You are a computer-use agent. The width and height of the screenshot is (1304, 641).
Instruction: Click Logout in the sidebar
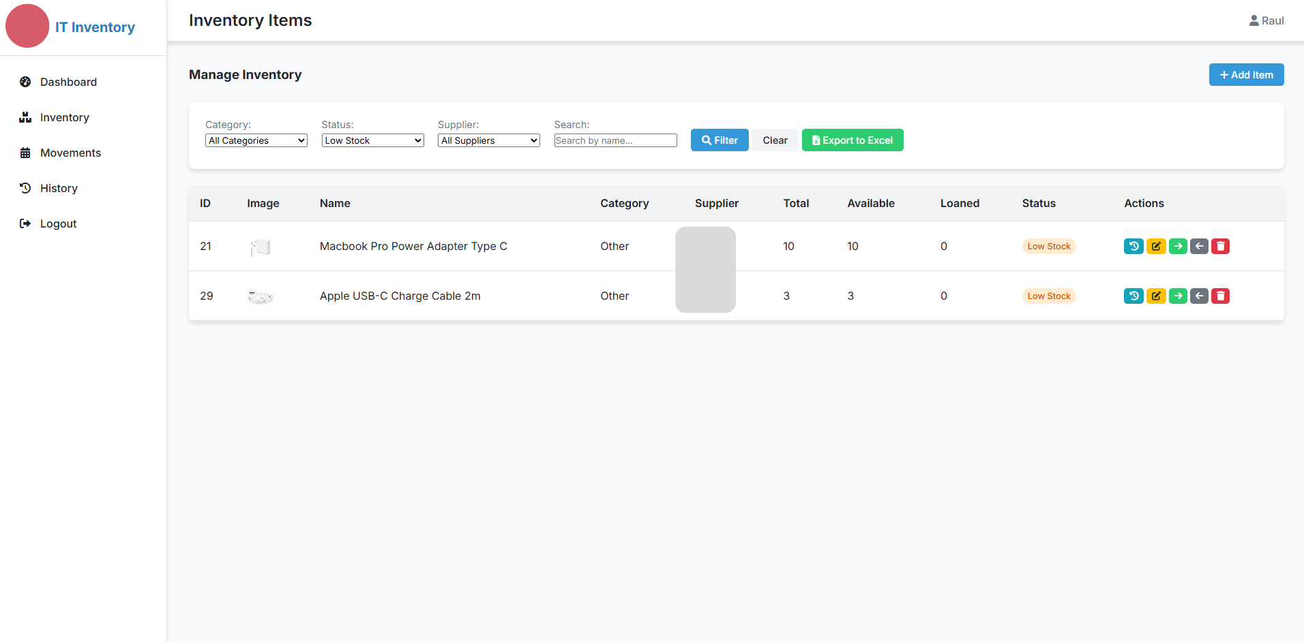[x=58, y=223]
